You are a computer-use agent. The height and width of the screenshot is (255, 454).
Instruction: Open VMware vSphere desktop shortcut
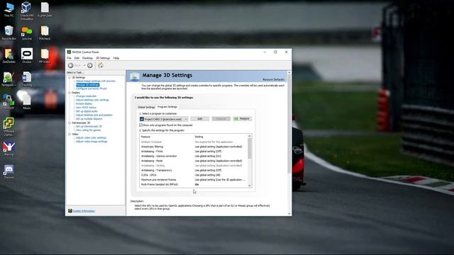pyautogui.click(x=9, y=126)
